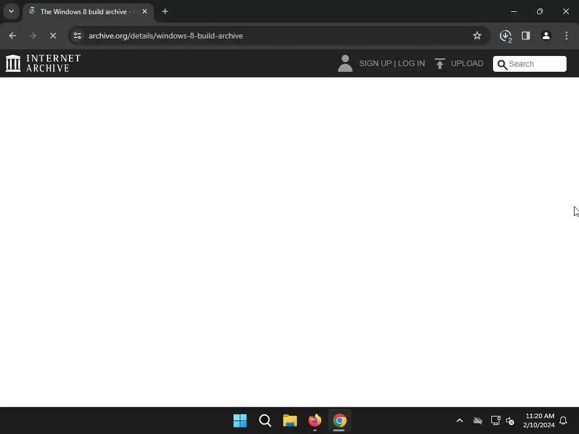Open a new tab
579x434 pixels.
pos(165,11)
